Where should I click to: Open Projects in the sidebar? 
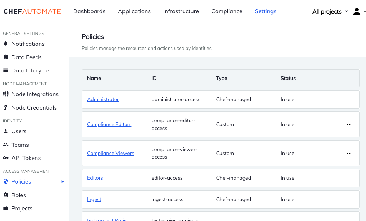(x=22, y=208)
